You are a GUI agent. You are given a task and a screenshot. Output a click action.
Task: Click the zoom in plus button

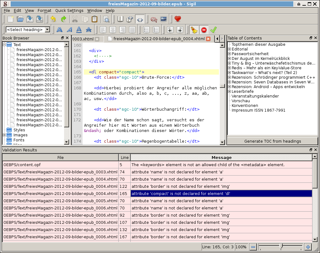[308, 247]
